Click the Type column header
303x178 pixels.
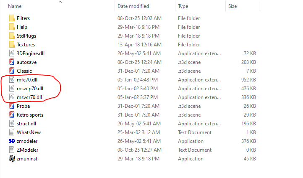[x=183, y=6]
